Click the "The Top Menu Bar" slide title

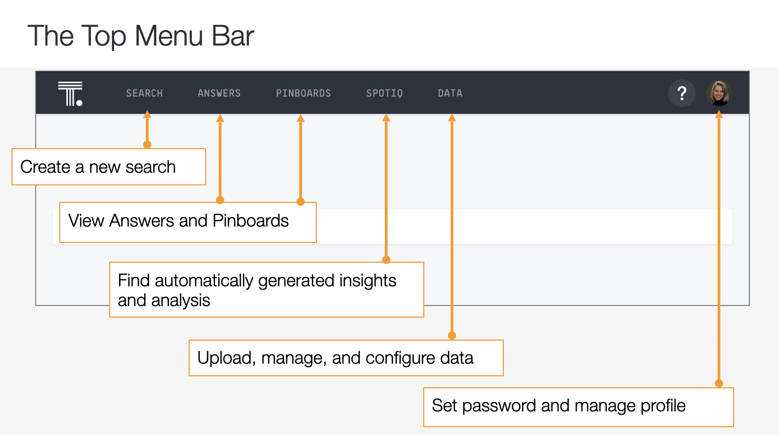point(141,36)
